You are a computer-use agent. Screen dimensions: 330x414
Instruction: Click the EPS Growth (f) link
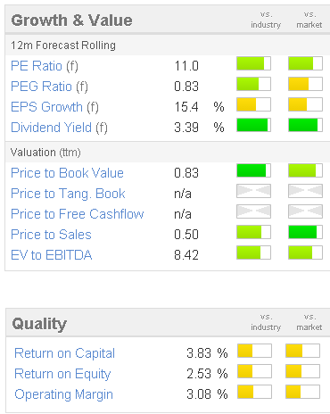[54, 107]
